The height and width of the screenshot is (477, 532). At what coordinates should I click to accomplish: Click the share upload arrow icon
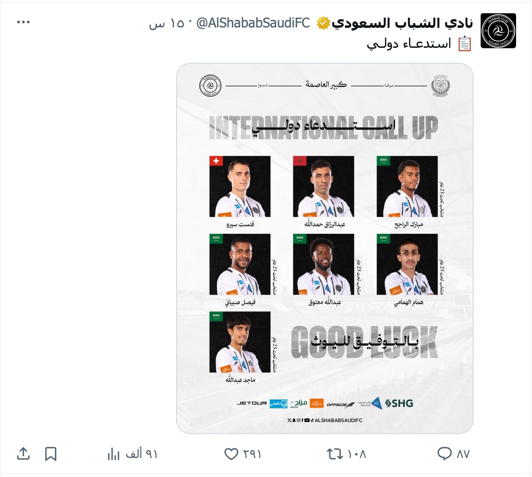[x=23, y=454]
